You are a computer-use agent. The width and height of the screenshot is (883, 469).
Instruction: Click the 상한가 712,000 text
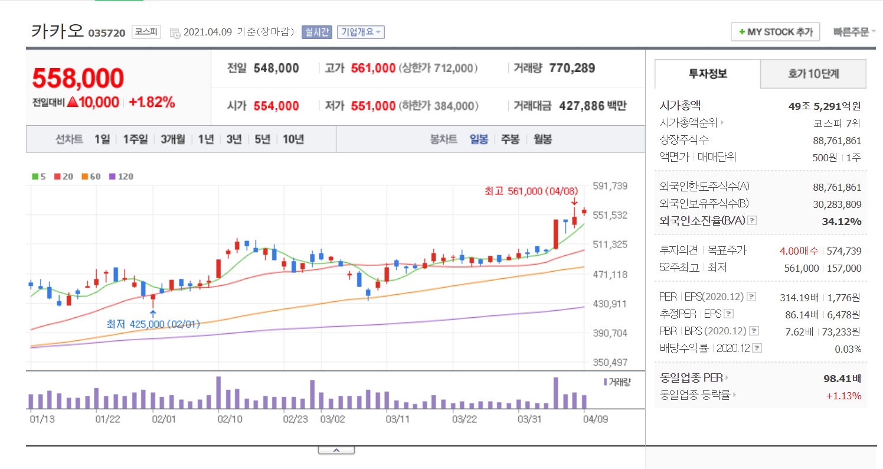(437, 68)
